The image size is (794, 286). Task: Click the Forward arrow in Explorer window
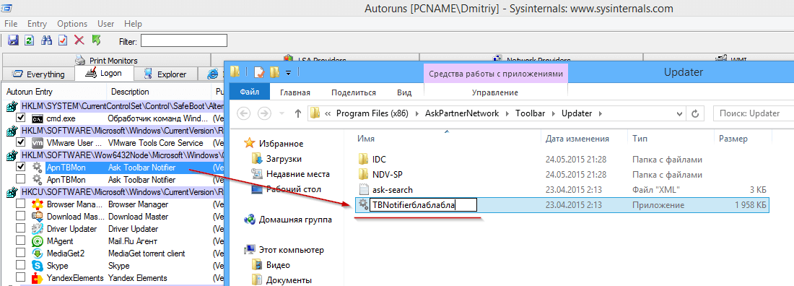263,113
